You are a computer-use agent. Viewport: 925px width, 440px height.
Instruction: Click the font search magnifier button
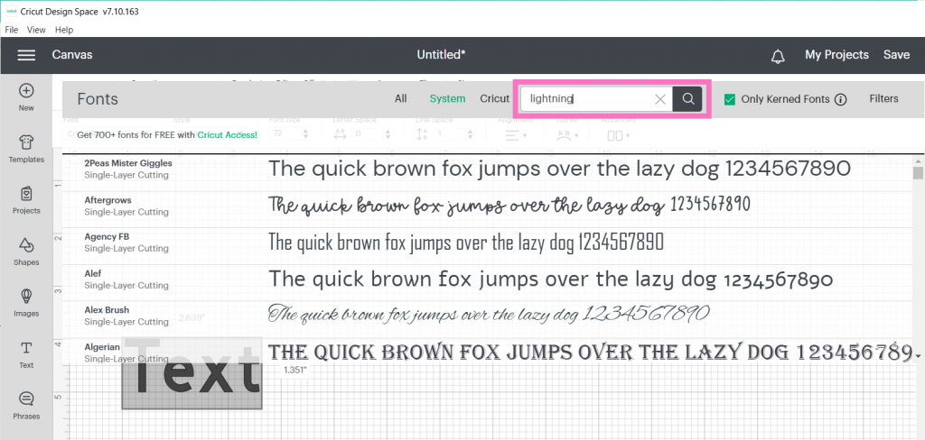[688, 99]
